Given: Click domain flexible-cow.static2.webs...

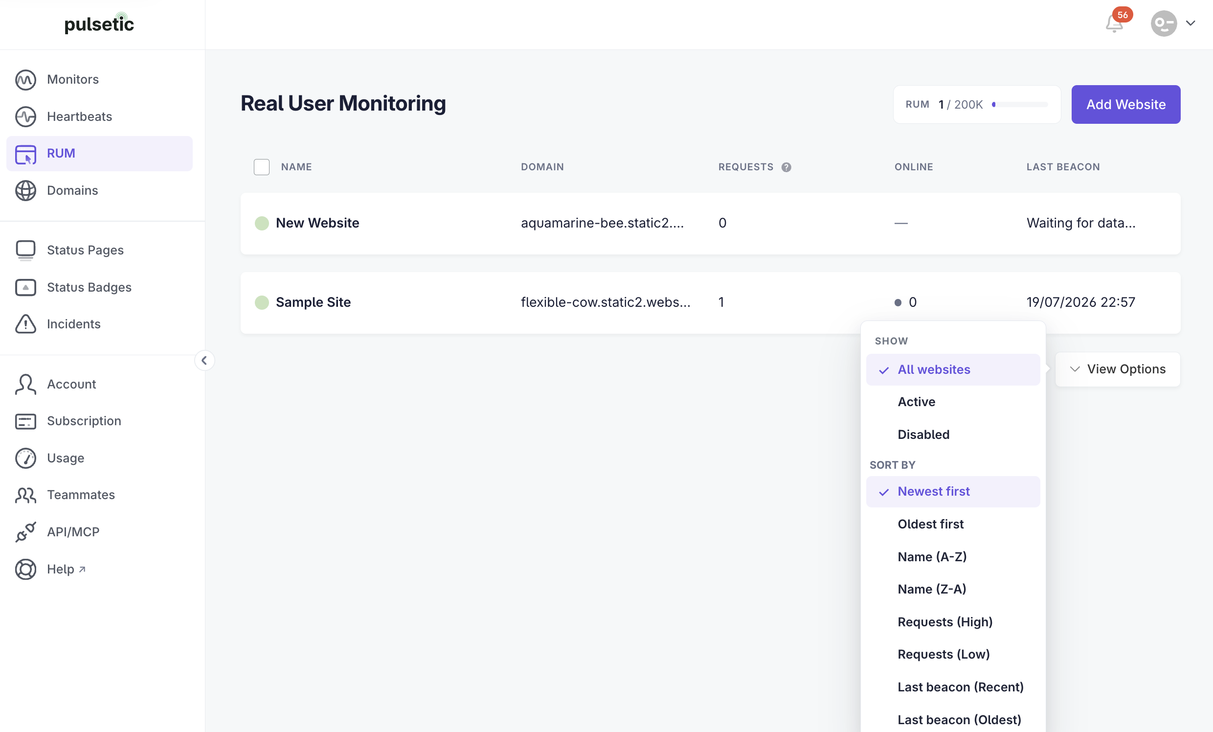Looking at the screenshot, I should (606, 302).
